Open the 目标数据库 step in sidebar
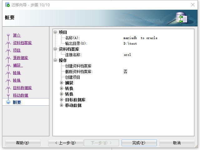This screenshot has height=150, width=200. point(22,88)
